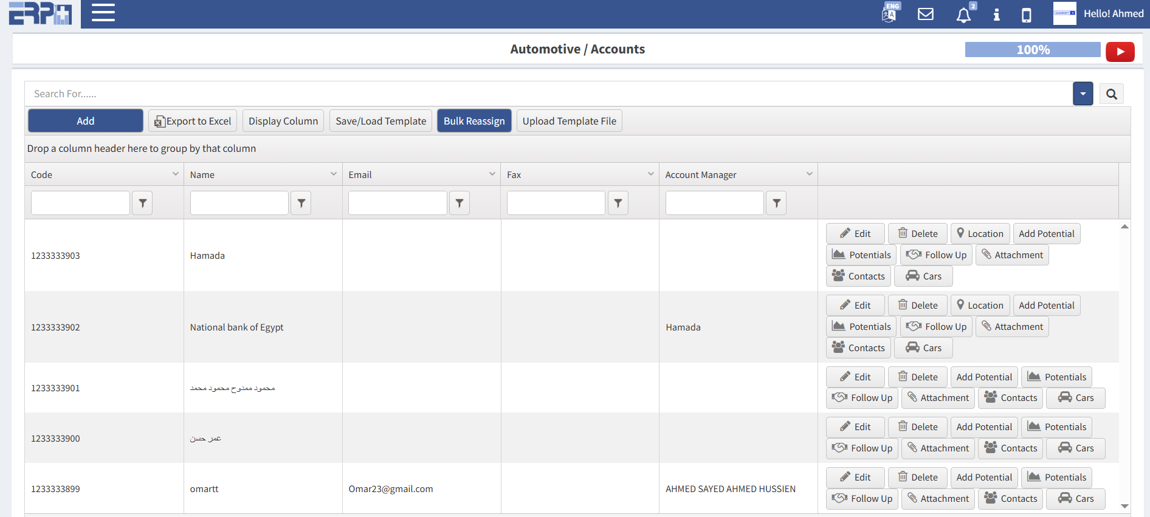Open the Fax column header menu
The image size is (1150, 517).
(650, 174)
